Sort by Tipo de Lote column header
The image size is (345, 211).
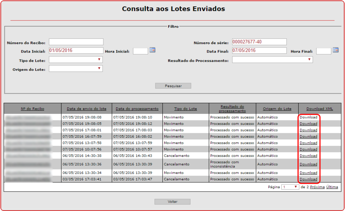(185, 109)
